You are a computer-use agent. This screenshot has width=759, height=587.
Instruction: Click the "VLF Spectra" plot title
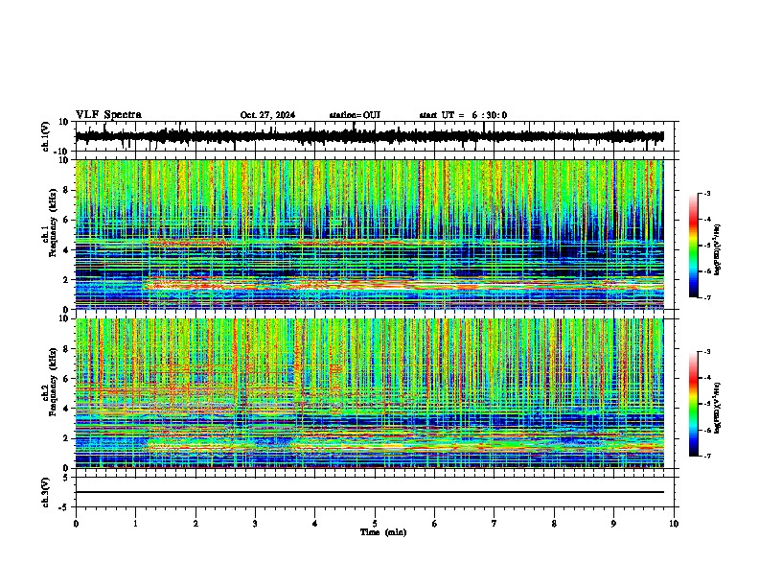[x=108, y=115]
